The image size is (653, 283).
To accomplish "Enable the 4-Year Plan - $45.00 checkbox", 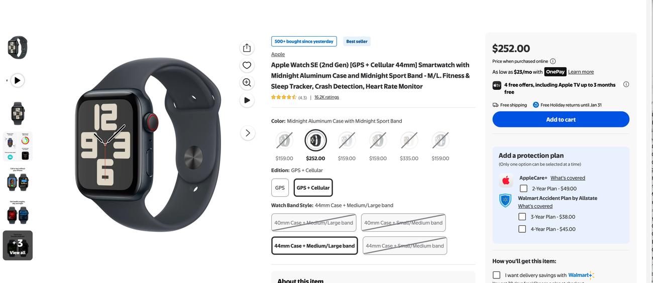I will tap(522, 229).
